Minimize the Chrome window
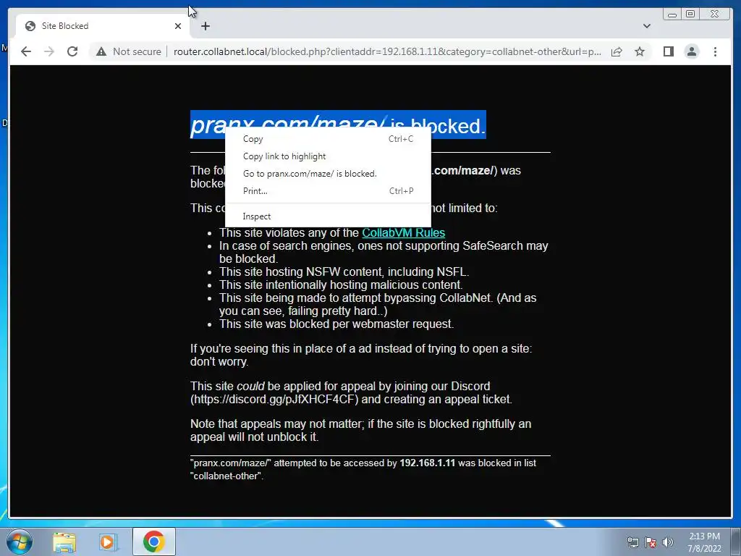This screenshot has height=556, width=741. tap(672, 14)
